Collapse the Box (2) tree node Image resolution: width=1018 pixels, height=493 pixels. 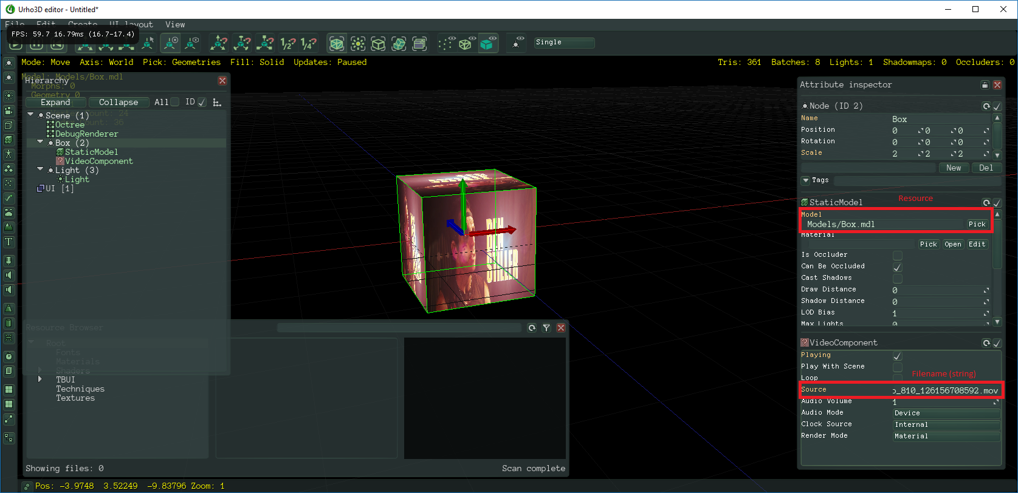coord(40,142)
